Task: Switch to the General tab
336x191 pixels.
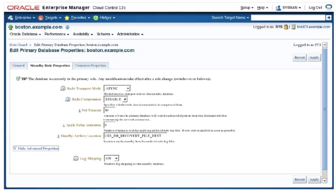Action: tap(18, 66)
